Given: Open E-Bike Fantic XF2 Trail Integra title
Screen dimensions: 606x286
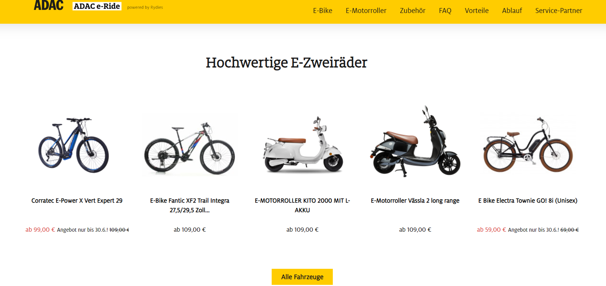Looking at the screenshot, I should (x=190, y=205).
